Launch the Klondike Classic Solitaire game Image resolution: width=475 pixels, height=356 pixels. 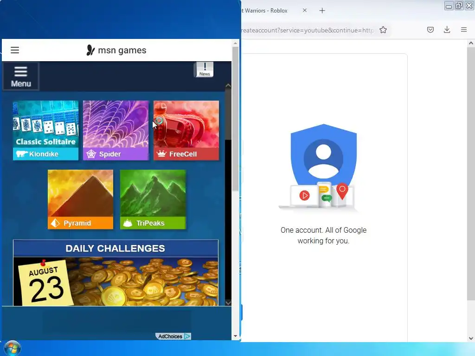point(46,130)
